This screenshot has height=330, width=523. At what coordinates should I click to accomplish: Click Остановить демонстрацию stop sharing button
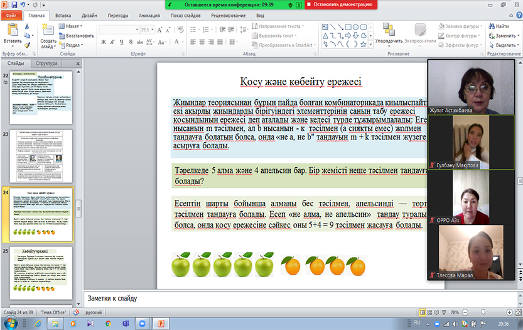tap(341, 4)
